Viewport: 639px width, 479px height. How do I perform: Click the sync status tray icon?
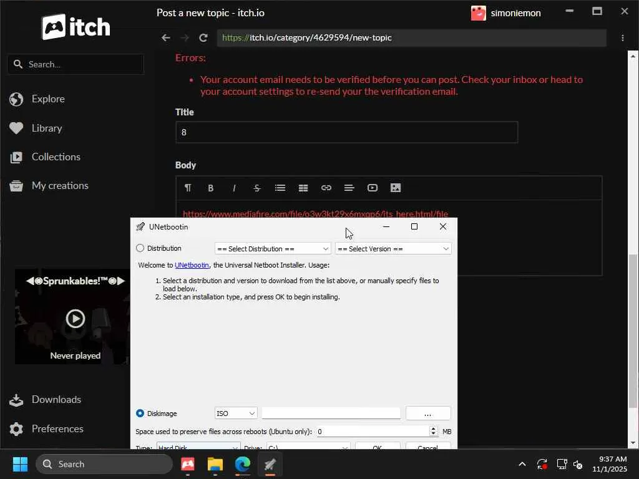coord(542,464)
